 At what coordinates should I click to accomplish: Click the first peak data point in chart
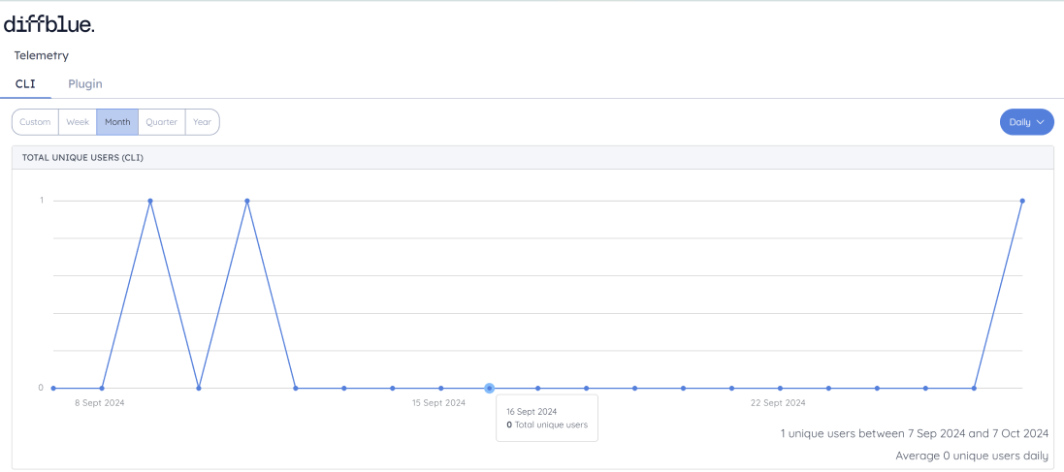tap(150, 201)
